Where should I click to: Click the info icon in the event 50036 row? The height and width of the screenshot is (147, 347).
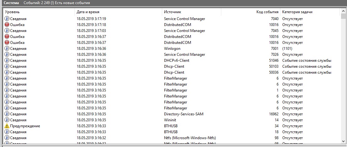tap(7, 72)
